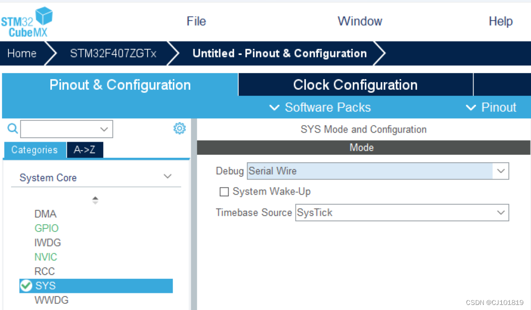The width and height of the screenshot is (531, 310).
Task: Switch to Clock Configuration tab
Action: coord(356,85)
